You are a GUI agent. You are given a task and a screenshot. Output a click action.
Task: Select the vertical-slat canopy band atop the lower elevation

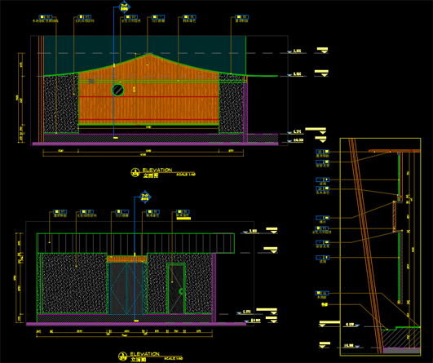(x=135, y=243)
